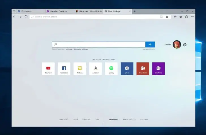Open Daniela's profile avatar
The height and width of the screenshot is (135, 206).
click(177, 44)
